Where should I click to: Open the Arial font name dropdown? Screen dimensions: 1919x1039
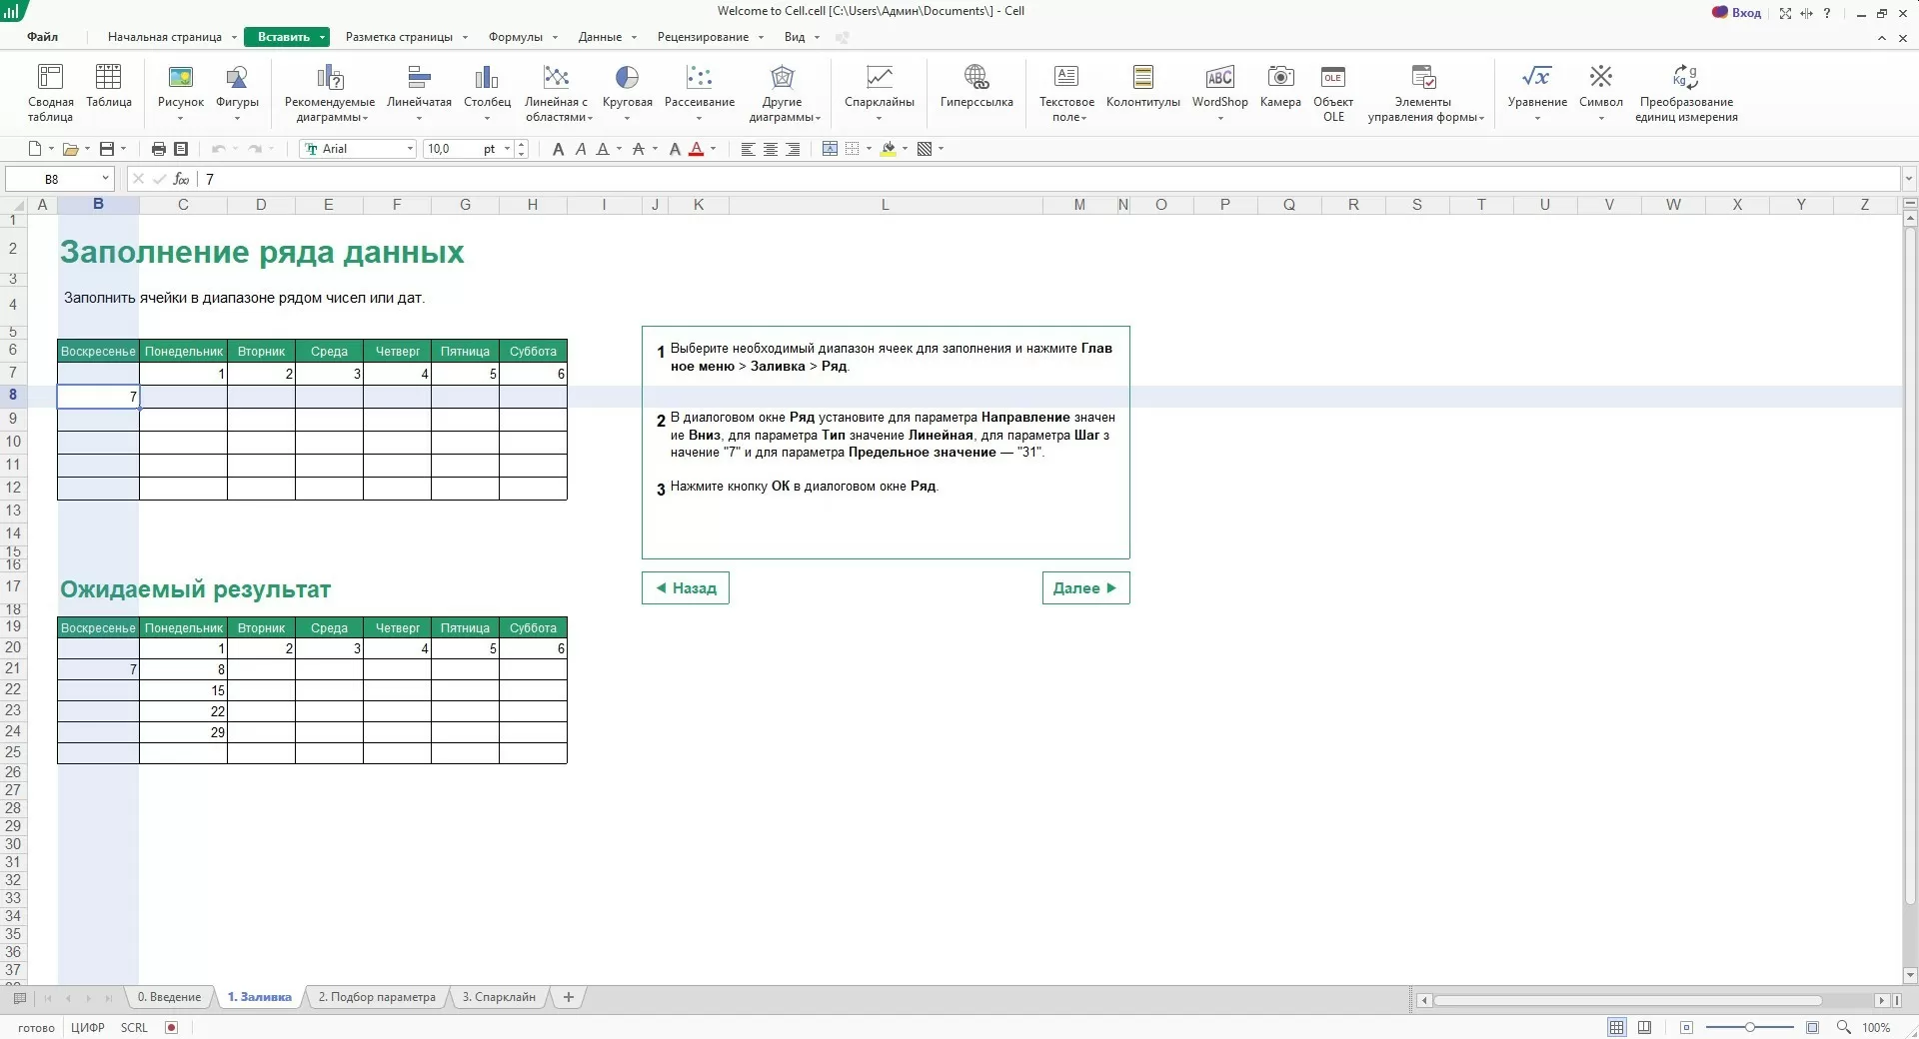pos(410,149)
